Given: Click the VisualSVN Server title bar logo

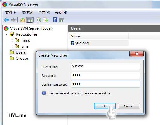Looking at the screenshot, I should (5, 4).
